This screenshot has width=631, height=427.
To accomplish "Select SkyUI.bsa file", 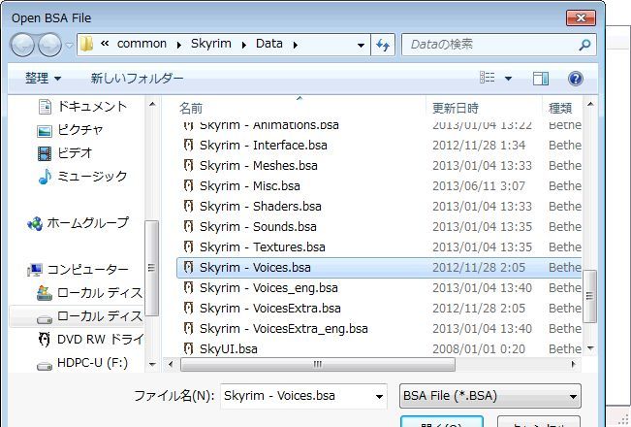I will 378,348.
